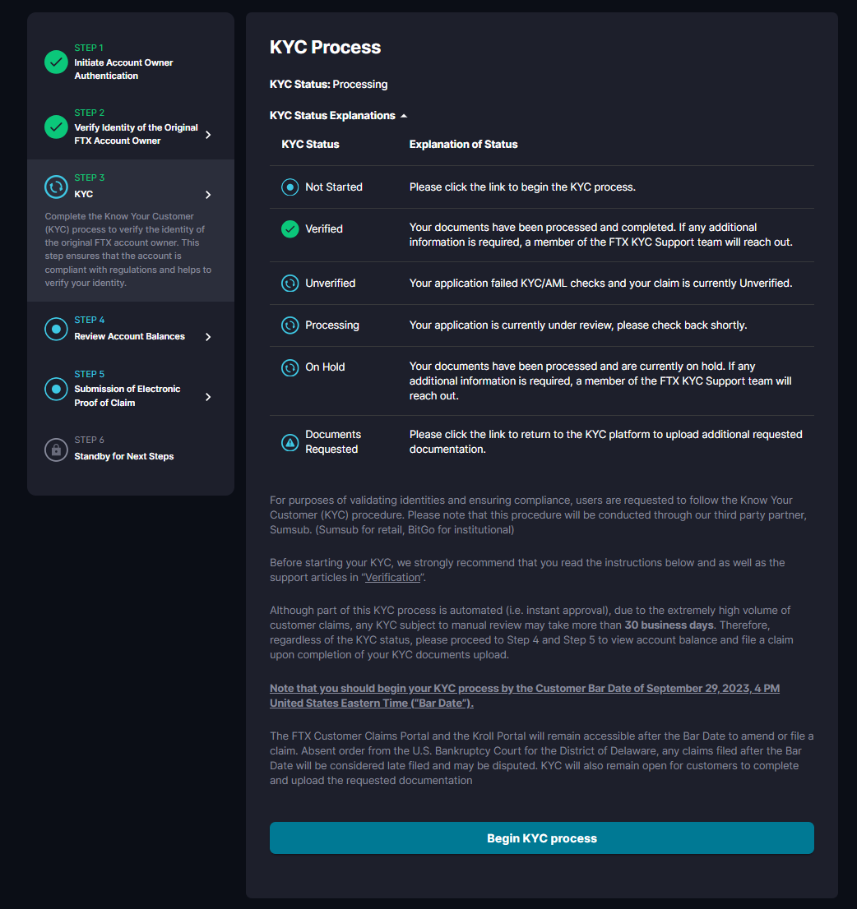Collapse the KYC Status Explanations section

(403, 115)
